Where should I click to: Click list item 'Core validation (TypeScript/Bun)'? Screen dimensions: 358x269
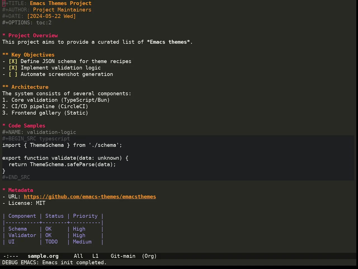[61, 100]
